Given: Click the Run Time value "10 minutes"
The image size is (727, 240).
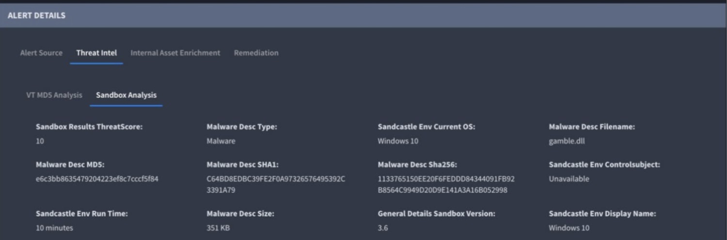Looking at the screenshot, I should point(54,228).
